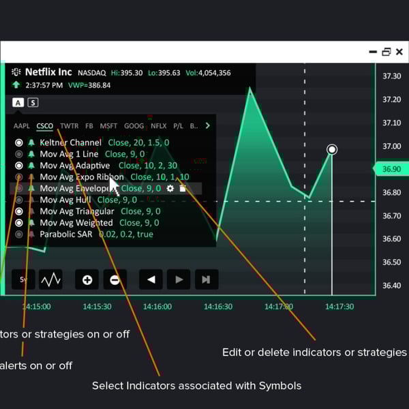Toggle Mov Avg Weighted indicator radio
The image size is (409, 409).
pyautogui.click(x=19, y=223)
